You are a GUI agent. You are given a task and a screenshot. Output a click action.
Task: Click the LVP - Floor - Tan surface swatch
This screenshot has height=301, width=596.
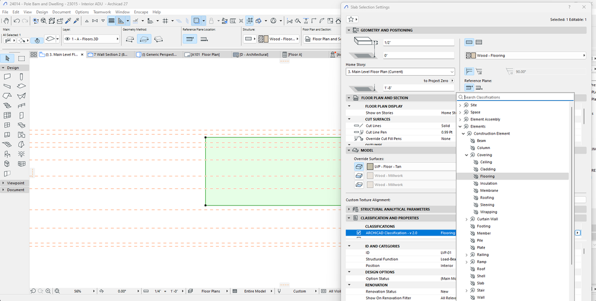(x=370, y=167)
